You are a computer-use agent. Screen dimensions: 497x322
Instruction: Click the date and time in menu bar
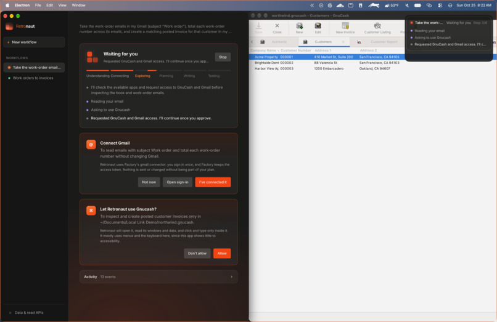point(474,6)
